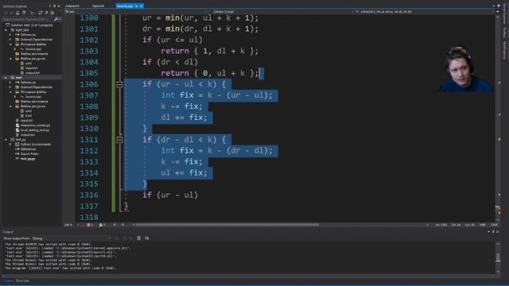Click Home icon in Solution Explorer toolbar
The width and height of the screenshot is (509, 286).
(x=17, y=13)
